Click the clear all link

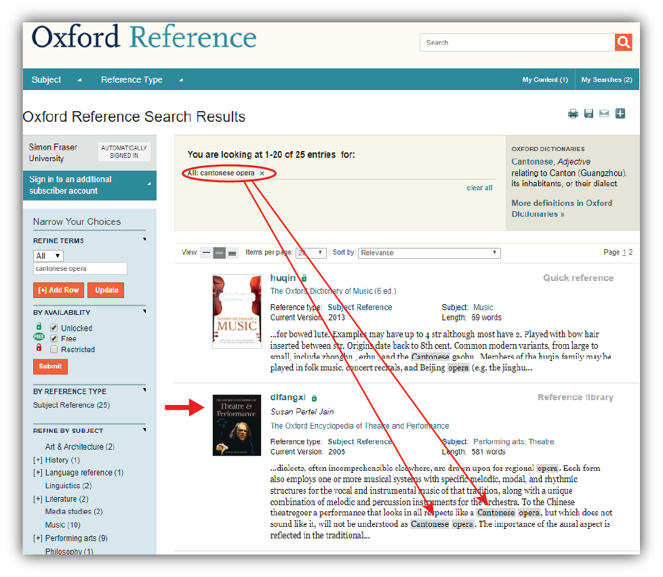coord(479,188)
